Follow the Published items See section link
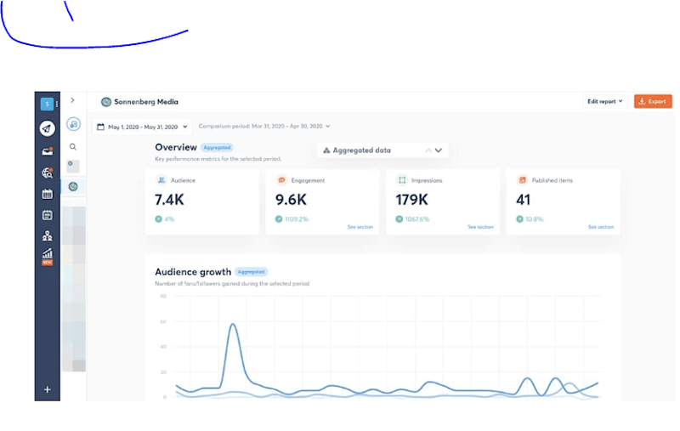The width and height of the screenshot is (680, 431). pyautogui.click(x=601, y=227)
